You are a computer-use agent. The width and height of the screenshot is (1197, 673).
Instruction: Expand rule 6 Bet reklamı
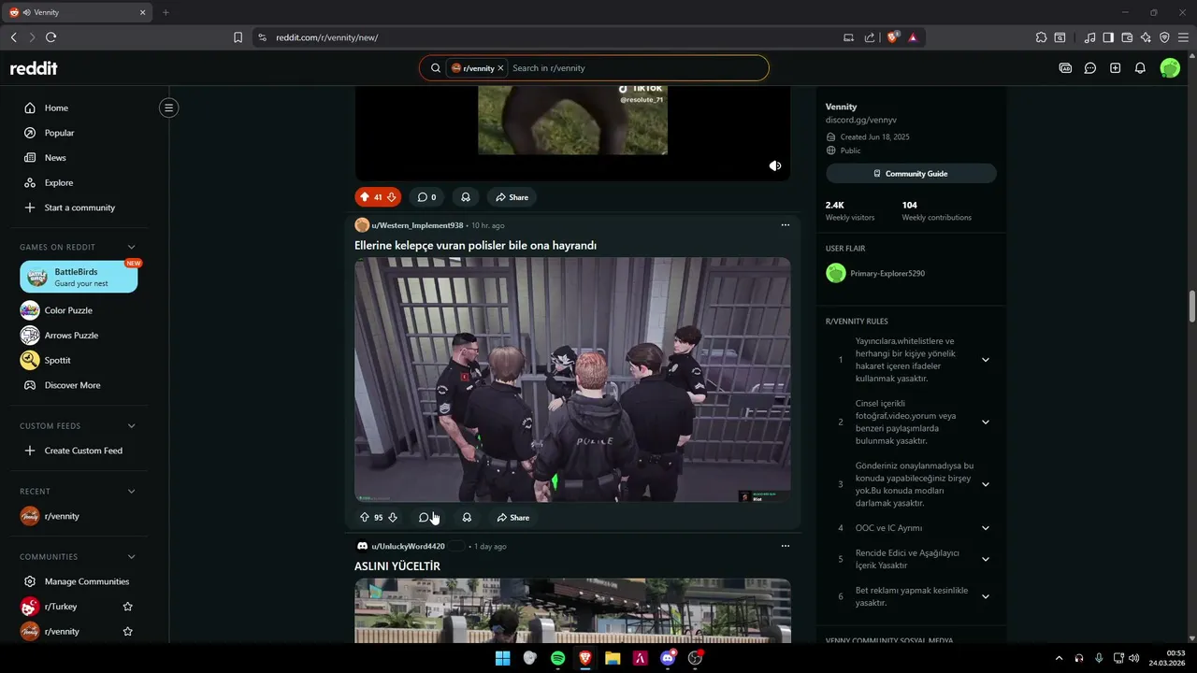tap(985, 596)
